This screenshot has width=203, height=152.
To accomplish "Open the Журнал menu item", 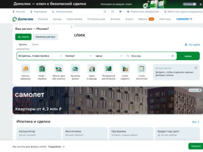I will click(x=146, y=19).
